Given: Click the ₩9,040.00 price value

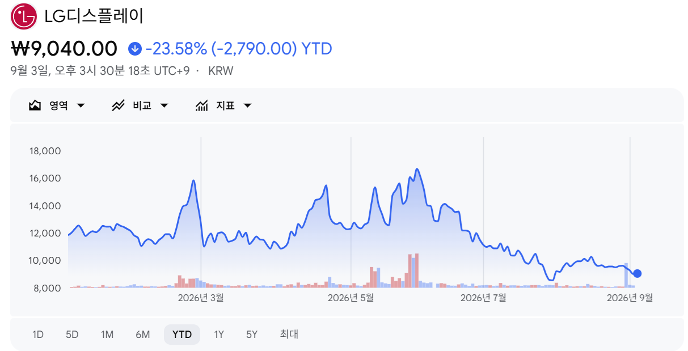Looking at the screenshot, I should [64, 49].
